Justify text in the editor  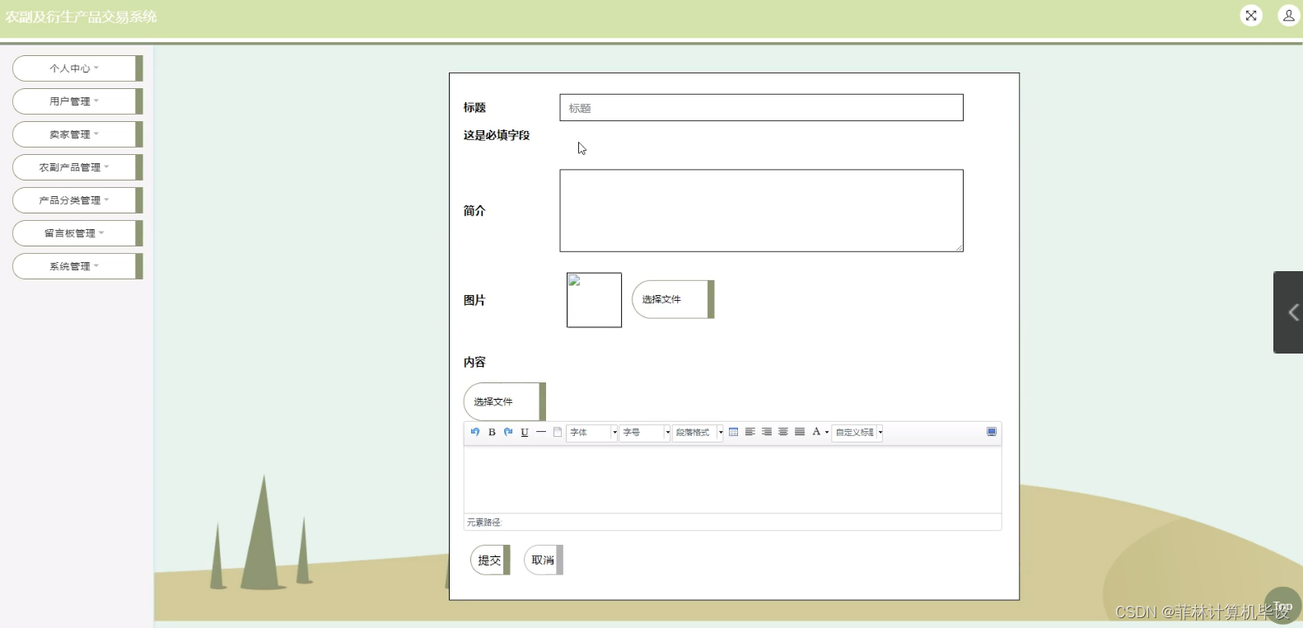[x=800, y=432]
